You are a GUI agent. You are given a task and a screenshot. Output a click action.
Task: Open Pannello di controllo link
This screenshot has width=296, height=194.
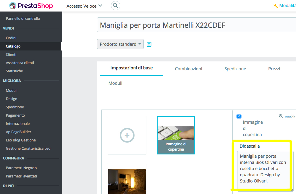point(23,18)
